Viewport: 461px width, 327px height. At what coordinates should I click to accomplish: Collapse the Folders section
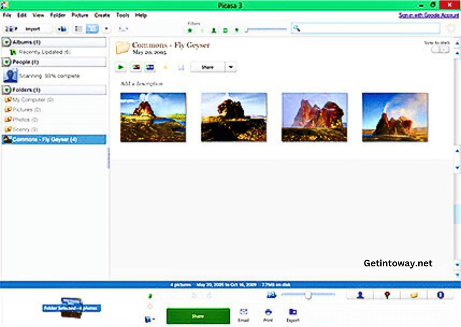[7, 90]
